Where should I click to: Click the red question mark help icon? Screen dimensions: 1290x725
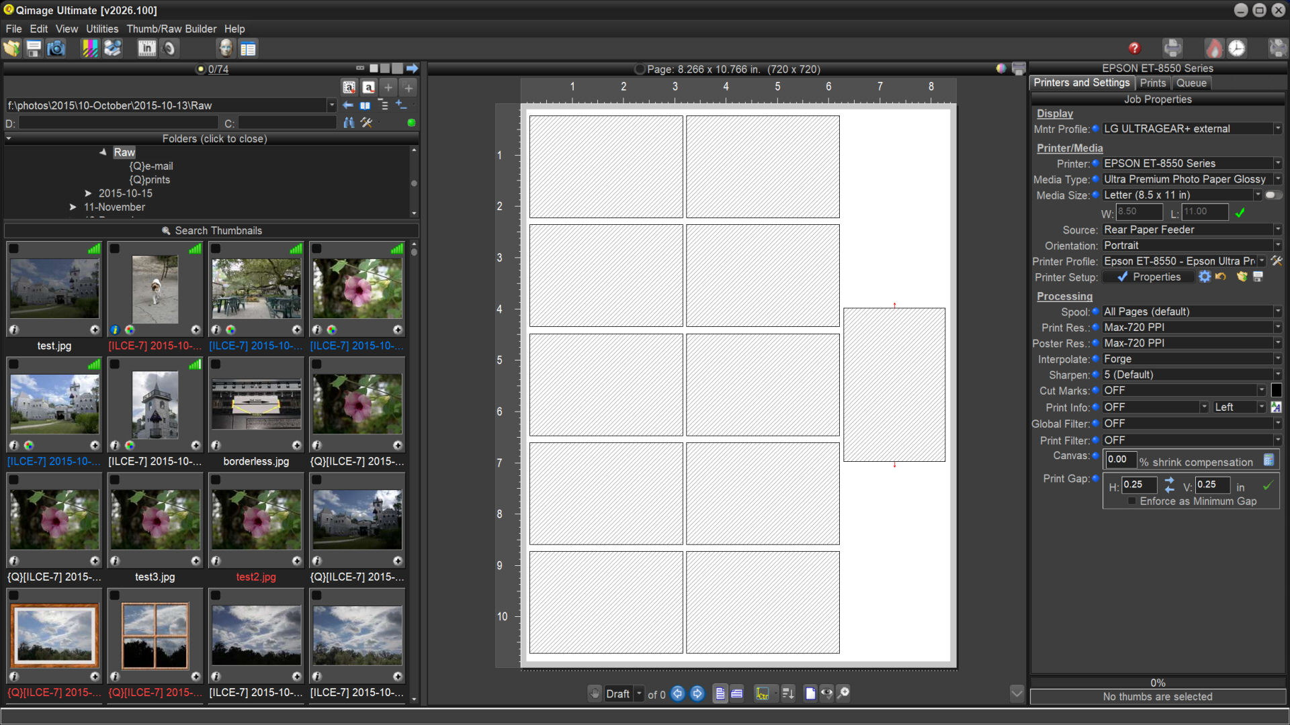(1134, 48)
